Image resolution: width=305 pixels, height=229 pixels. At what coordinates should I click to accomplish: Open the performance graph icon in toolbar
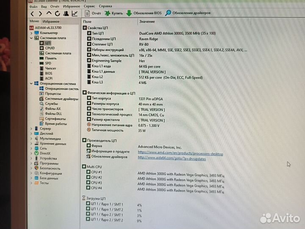click(75, 14)
